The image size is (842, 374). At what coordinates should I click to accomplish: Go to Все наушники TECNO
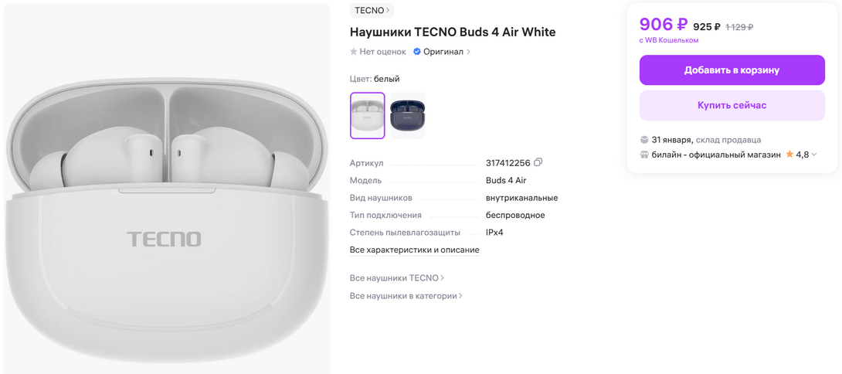[x=396, y=278]
